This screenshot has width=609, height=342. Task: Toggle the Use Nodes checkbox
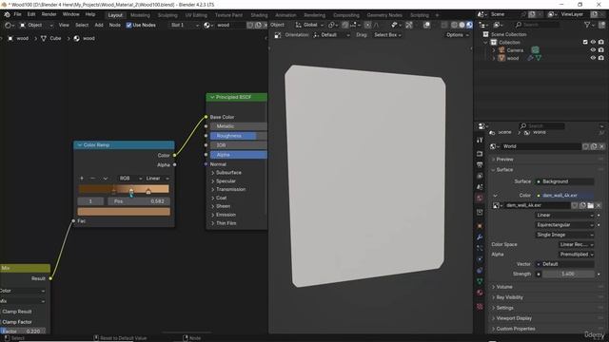129,25
